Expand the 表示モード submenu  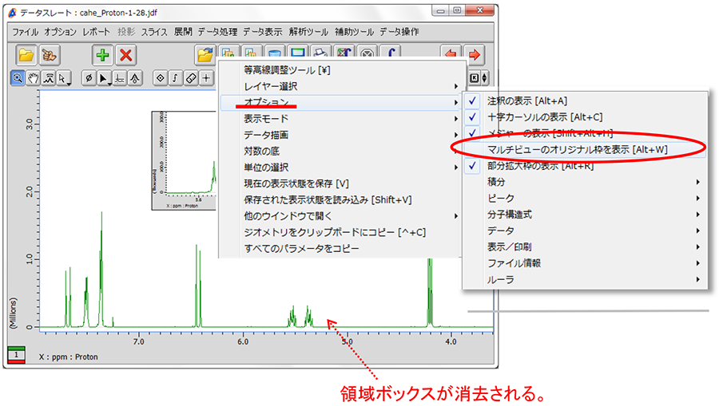[x=266, y=118]
